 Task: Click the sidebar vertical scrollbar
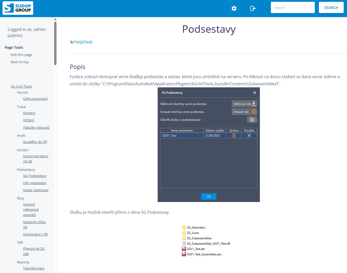(x=55, y=43)
